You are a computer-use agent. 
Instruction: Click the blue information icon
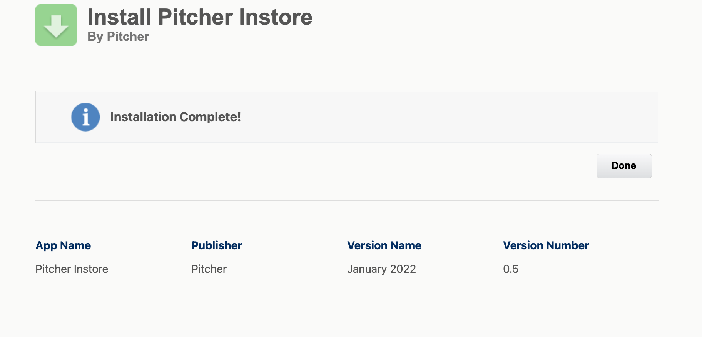(x=85, y=117)
